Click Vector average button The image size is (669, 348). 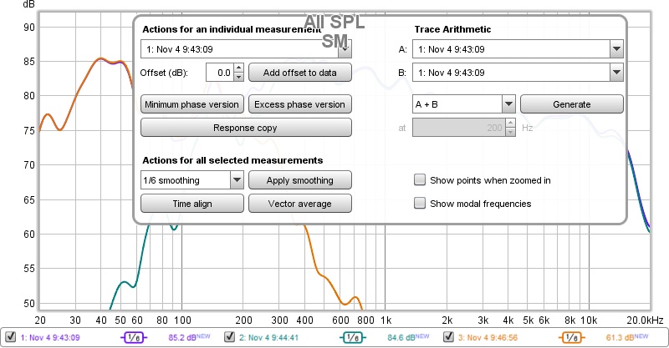coord(300,204)
